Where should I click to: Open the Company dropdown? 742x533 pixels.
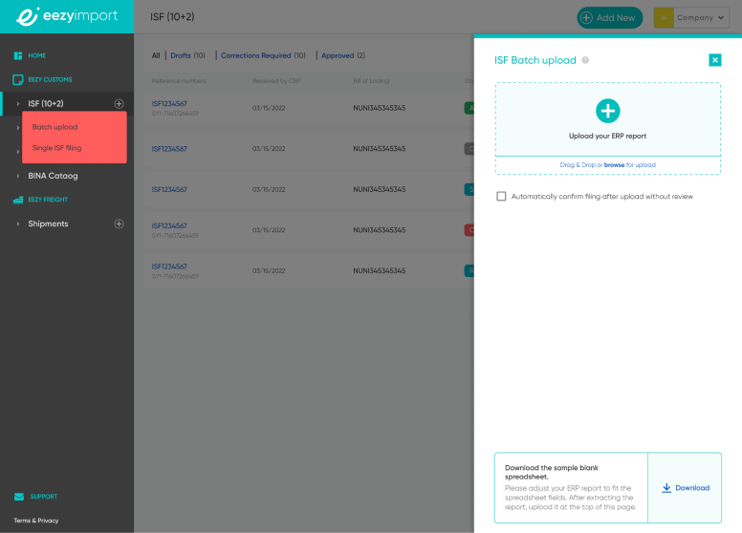(691, 18)
